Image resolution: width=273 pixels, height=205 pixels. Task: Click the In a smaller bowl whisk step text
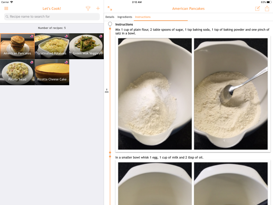pyautogui.click(x=159, y=157)
